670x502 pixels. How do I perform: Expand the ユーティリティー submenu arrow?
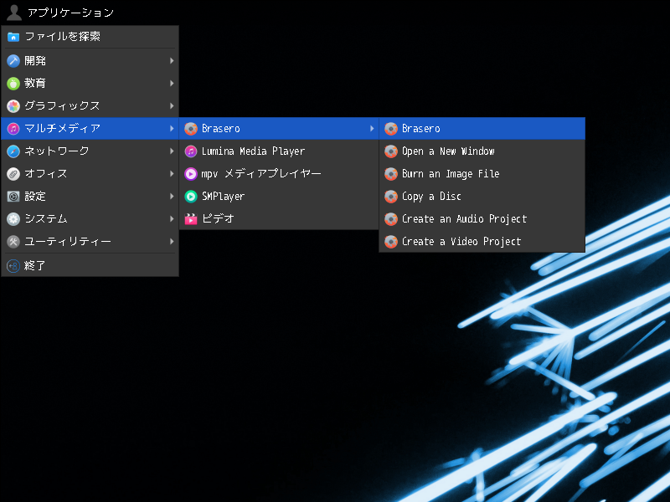point(172,242)
